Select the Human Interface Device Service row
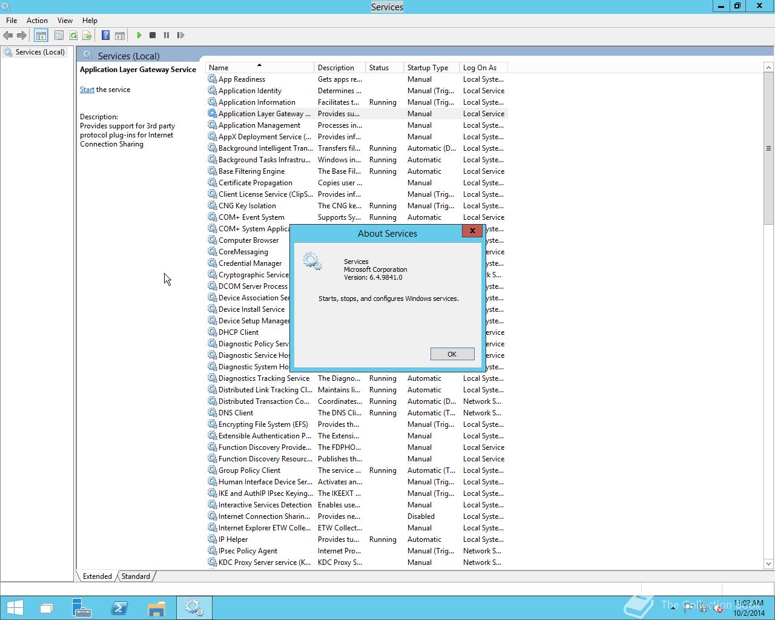Image resolution: width=775 pixels, height=620 pixels. [x=356, y=482]
